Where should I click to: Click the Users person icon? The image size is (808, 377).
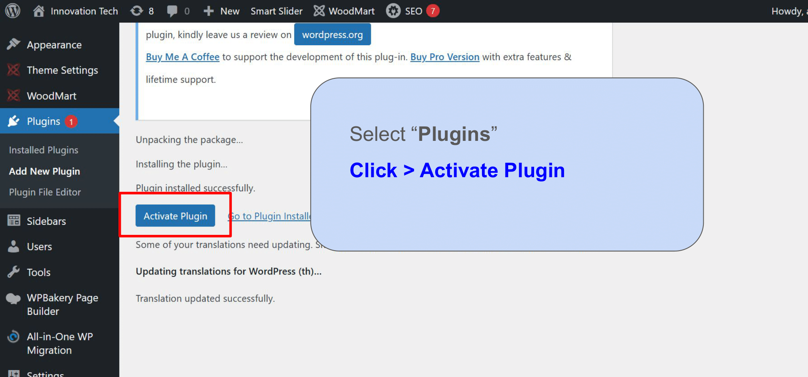13,246
